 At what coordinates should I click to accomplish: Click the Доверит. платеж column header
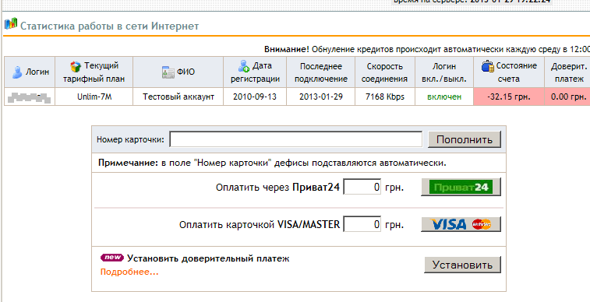[568, 72]
